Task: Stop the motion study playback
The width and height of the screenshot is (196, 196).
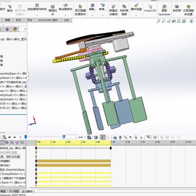Action: pyautogui.click(x=20, y=137)
